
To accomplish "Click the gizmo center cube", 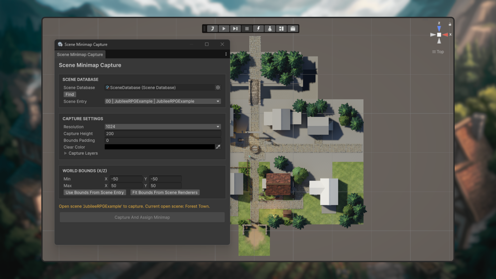I will 439,35.
